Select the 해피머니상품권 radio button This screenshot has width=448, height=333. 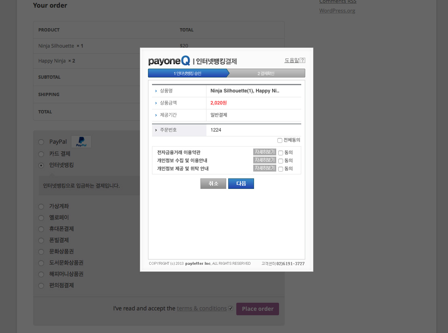click(41, 274)
